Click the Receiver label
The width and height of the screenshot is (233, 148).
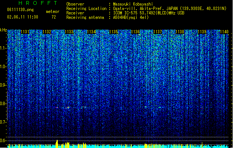click(x=75, y=13)
